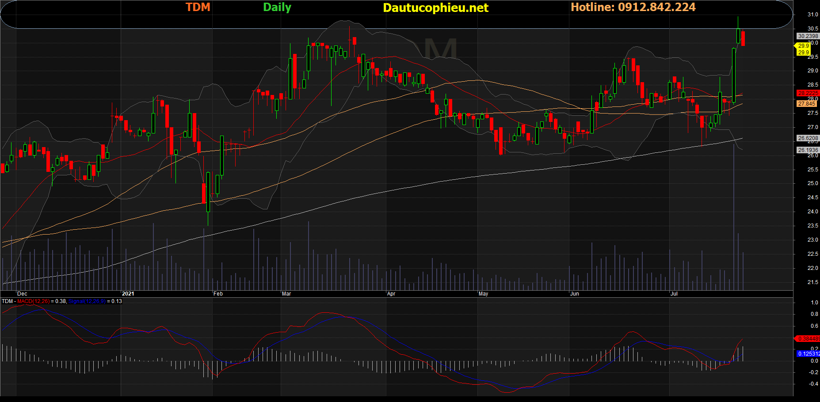Click the gray 26.6208 price tag
820x402 pixels.
pyautogui.click(x=808, y=138)
